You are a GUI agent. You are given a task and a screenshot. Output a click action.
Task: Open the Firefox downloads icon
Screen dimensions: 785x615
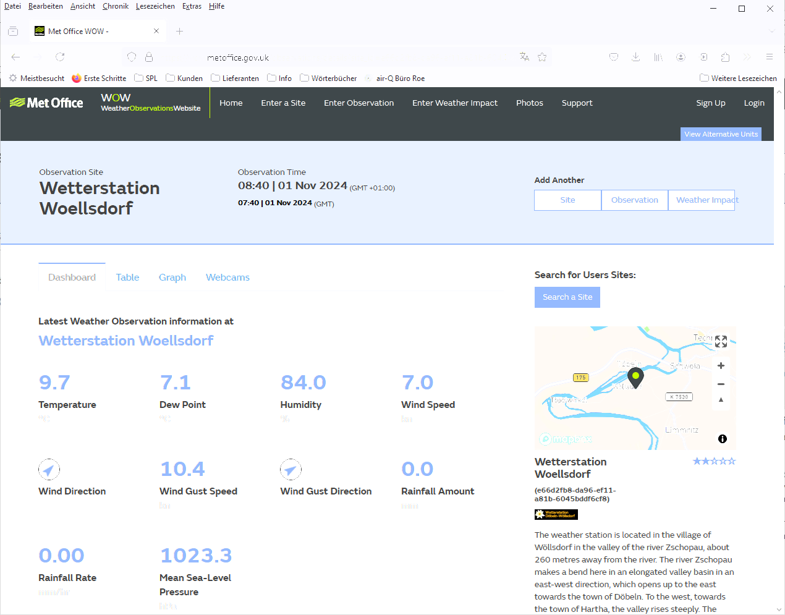click(x=635, y=57)
